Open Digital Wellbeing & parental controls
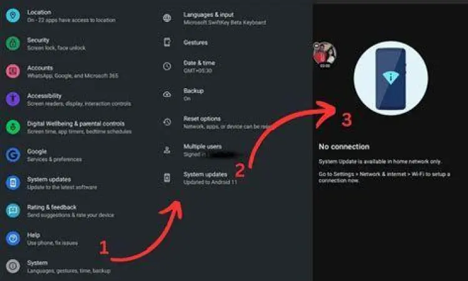The width and height of the screenshot is (468, 281). coord(79,127)
